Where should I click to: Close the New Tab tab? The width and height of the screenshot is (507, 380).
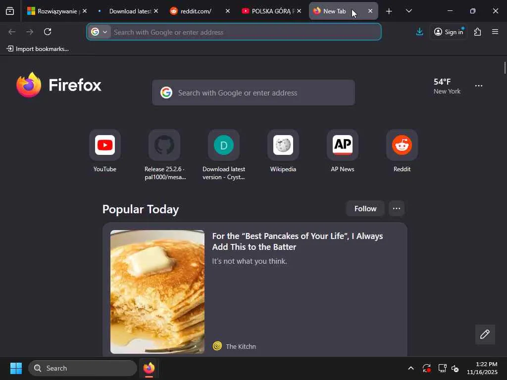click(370, 11)
